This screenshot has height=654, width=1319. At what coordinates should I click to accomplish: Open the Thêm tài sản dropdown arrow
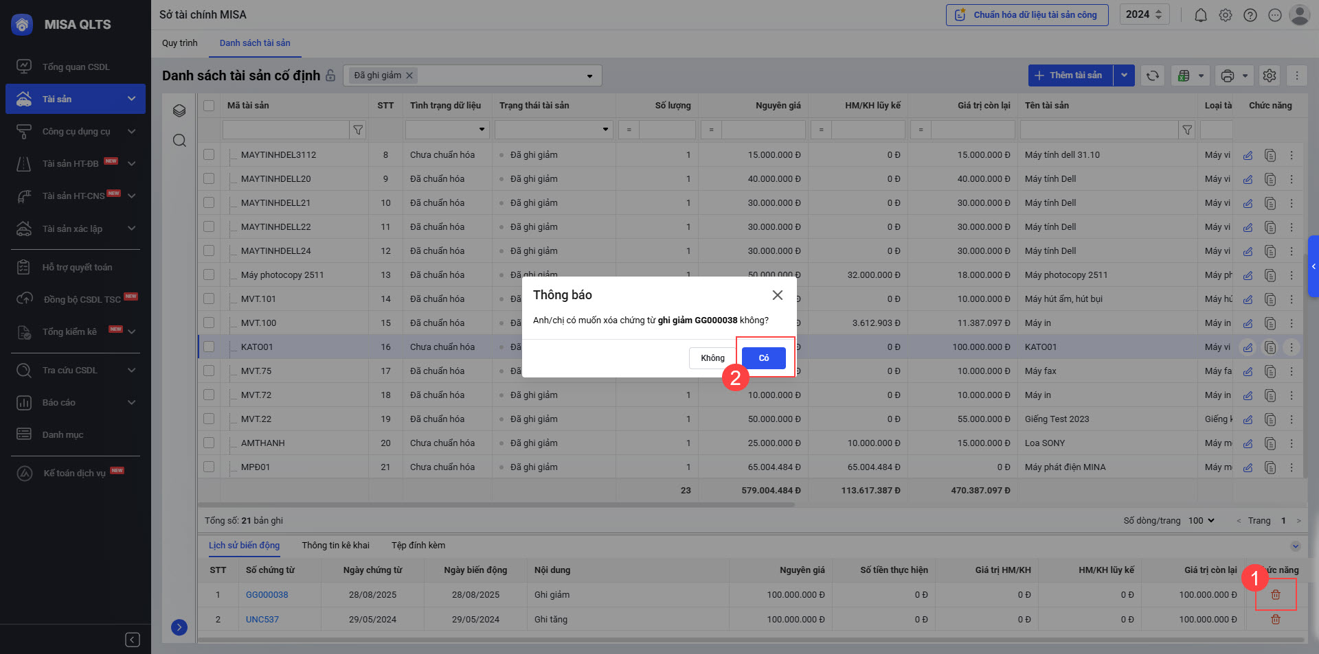tap(1124, 75)
